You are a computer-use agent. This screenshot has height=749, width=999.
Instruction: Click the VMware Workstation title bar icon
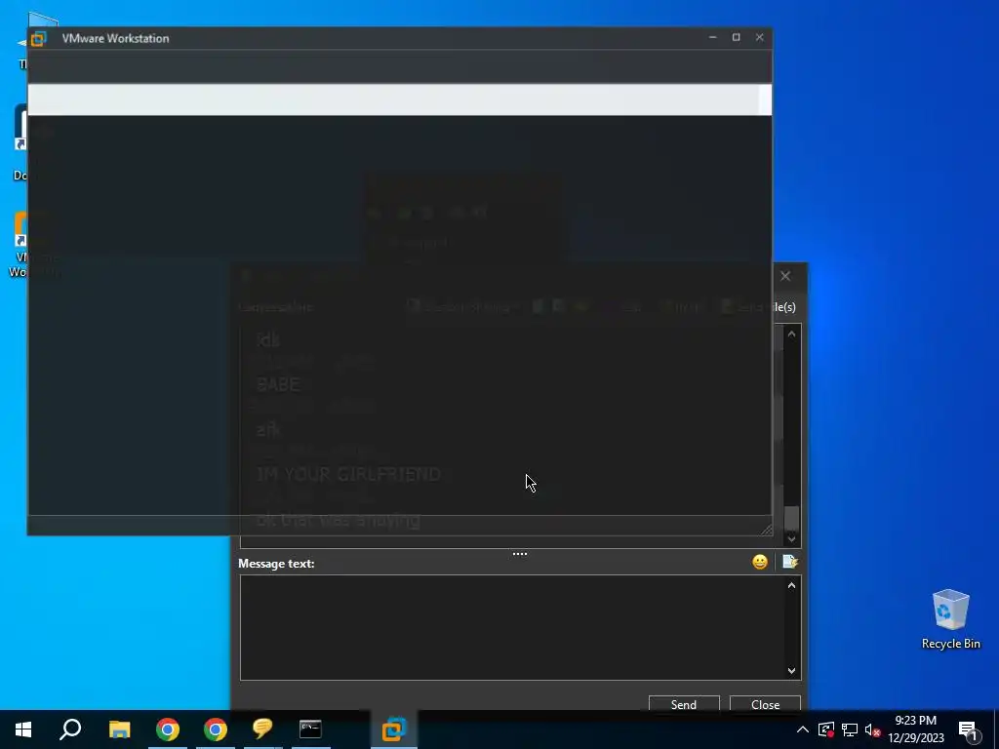(39, 39)
